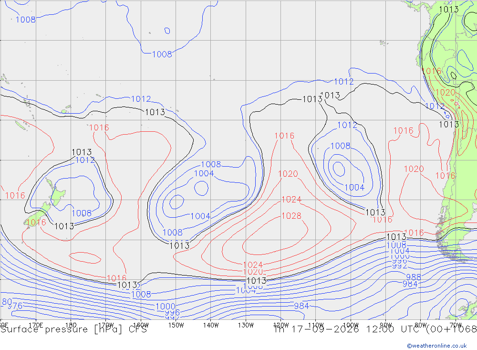Click the 170E longitude axis label
Image resolution: width=477 pixels, height=350 pixels.
click(x=36, y=325)
